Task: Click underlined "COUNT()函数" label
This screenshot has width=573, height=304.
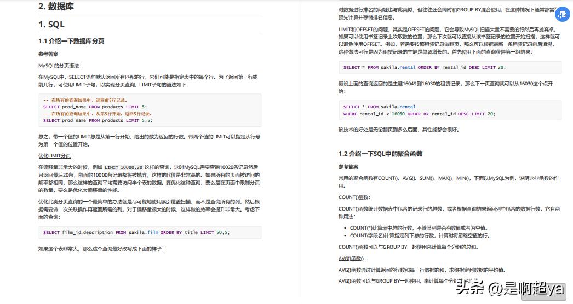Action: (354, 197)
